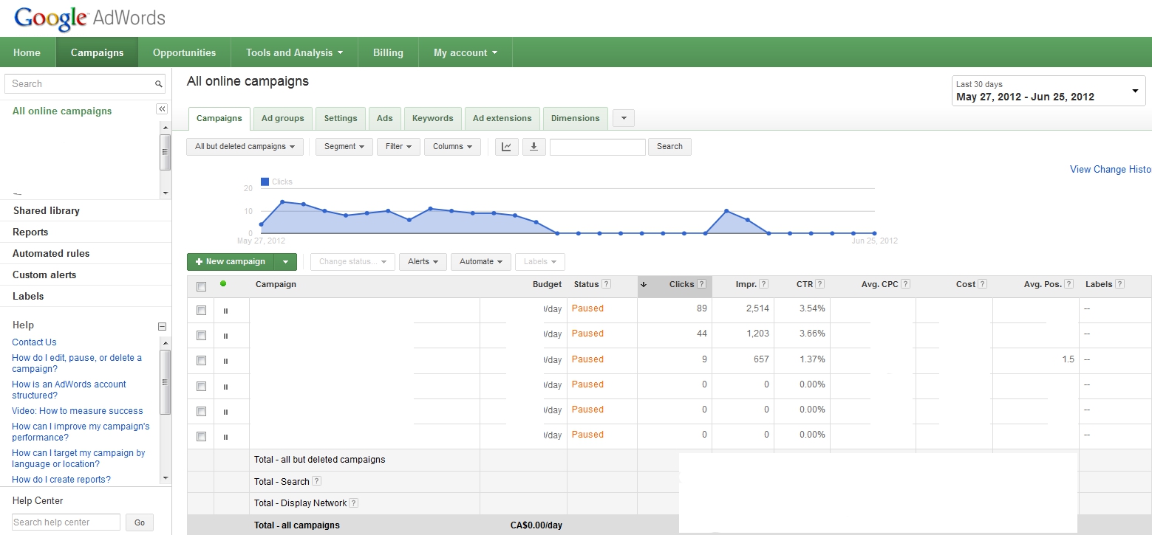This screenshot has width=1152, height=535.
Task: Expand the New campaign arrow dropdown
Action: coord(285,262)
